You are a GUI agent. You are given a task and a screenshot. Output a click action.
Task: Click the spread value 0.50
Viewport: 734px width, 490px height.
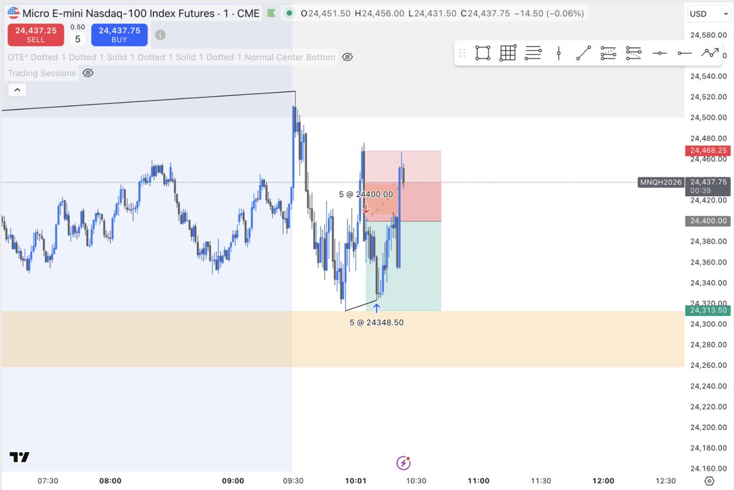(78, 27)
